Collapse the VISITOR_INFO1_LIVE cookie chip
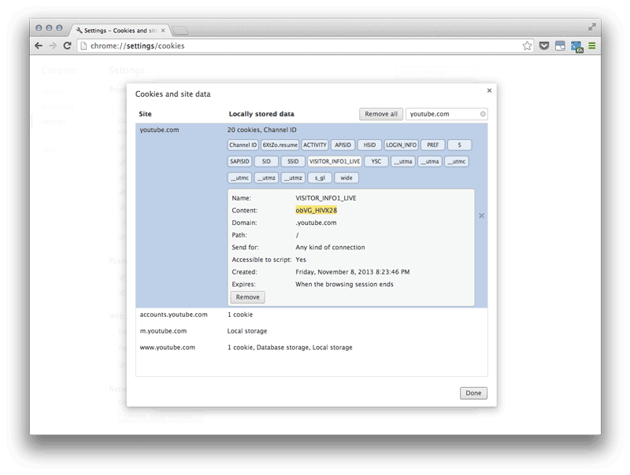The height and width of the screenshot is (475, 630). tap(335, 161)
